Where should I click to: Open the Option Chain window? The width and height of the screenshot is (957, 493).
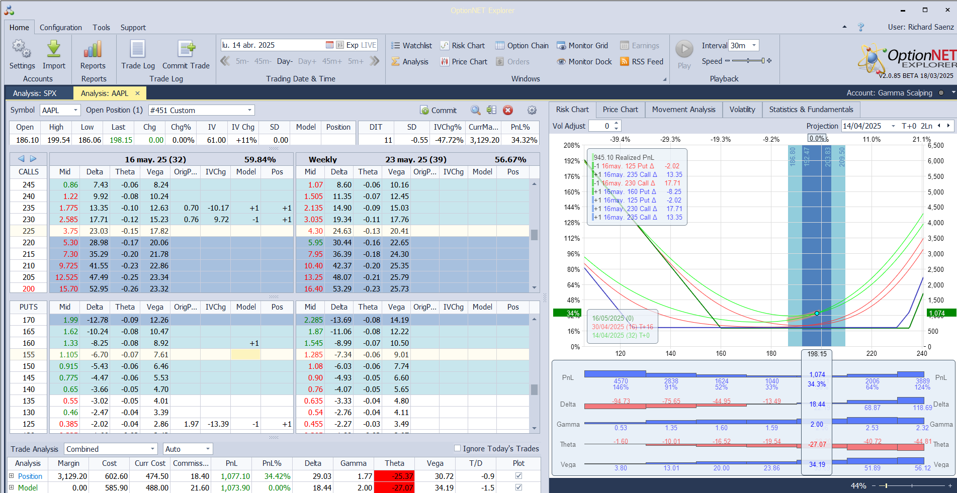click(522, 45)
